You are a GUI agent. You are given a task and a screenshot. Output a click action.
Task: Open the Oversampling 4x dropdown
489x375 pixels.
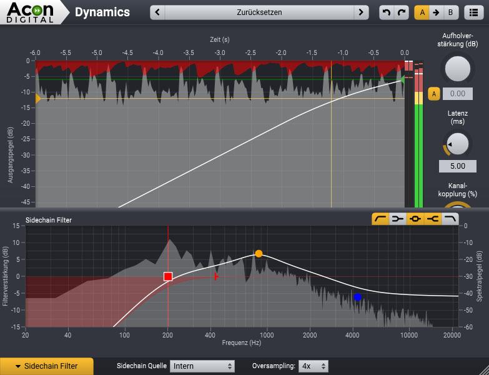(x=314, y=366)
